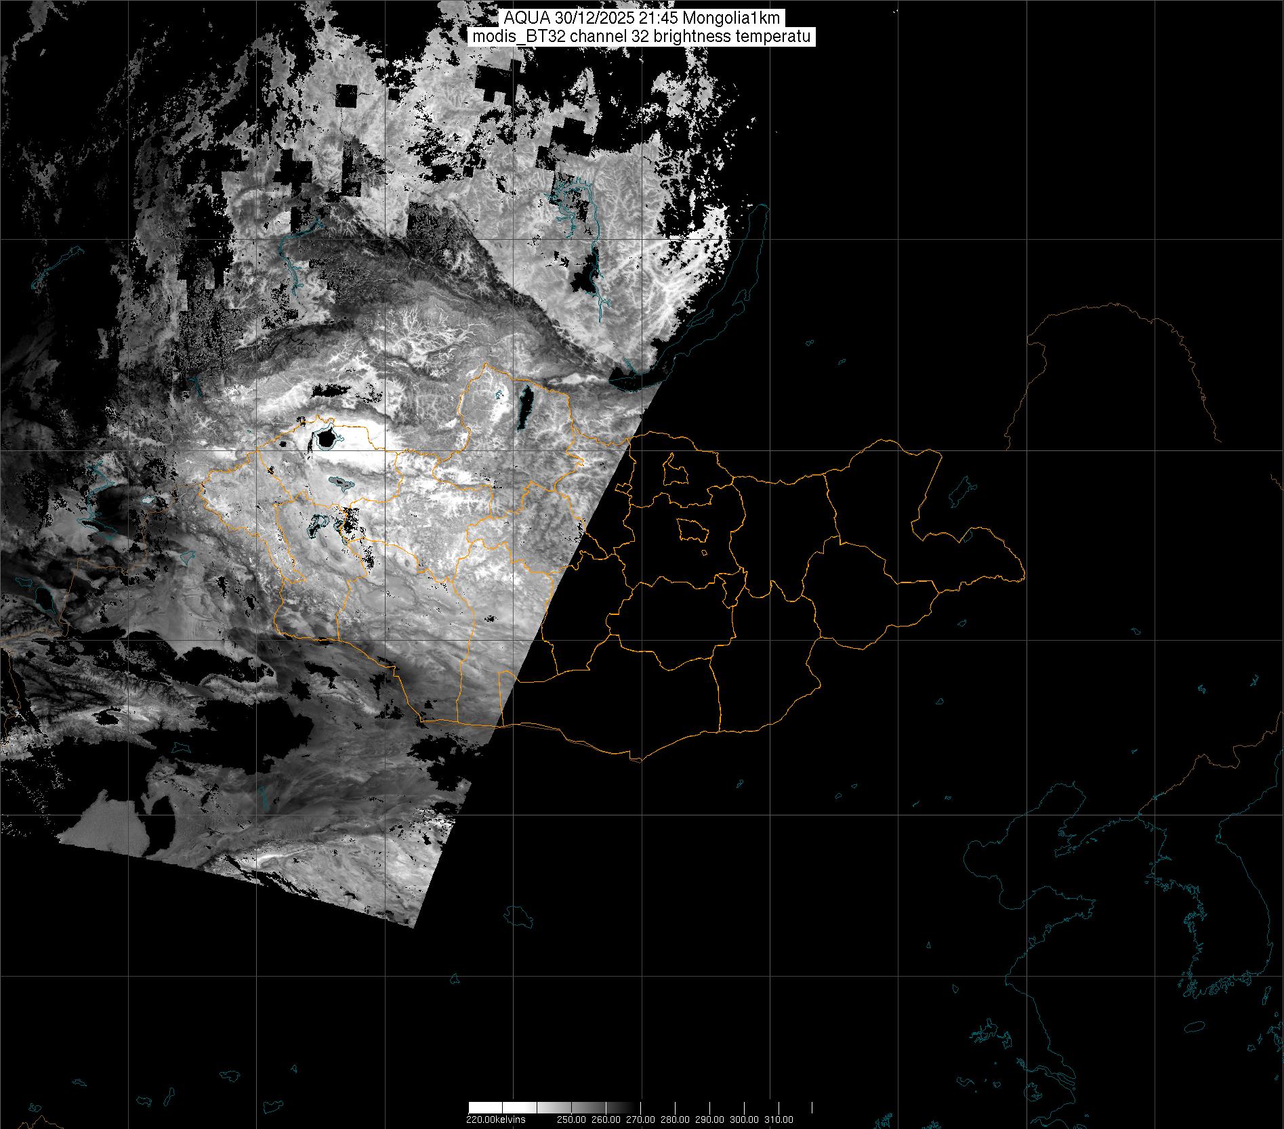Click the 290.00 colorbar tick label
Viewport: 1284px width, 1129px height.
[709, 1120]
